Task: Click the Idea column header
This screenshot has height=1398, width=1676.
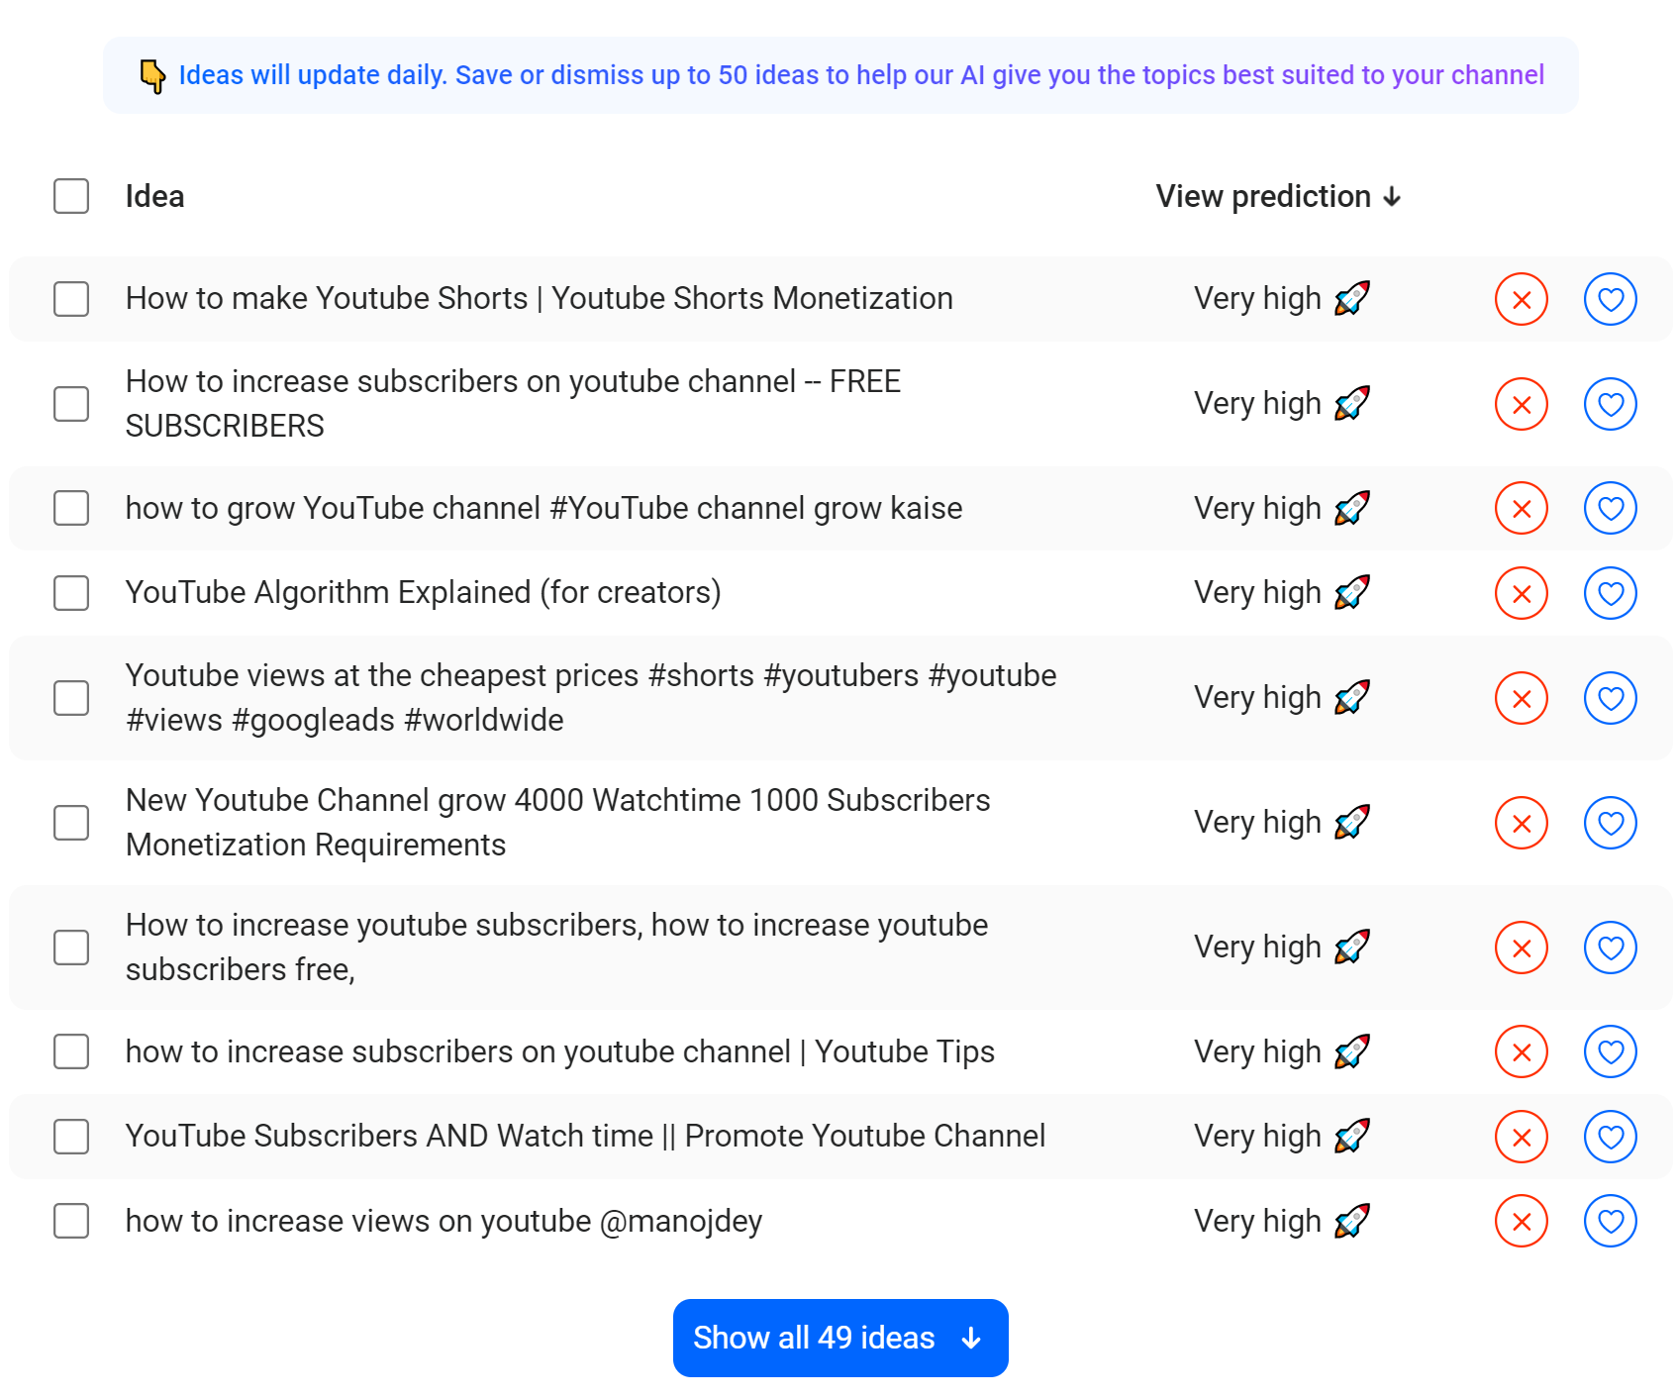Action: [154, 196]
